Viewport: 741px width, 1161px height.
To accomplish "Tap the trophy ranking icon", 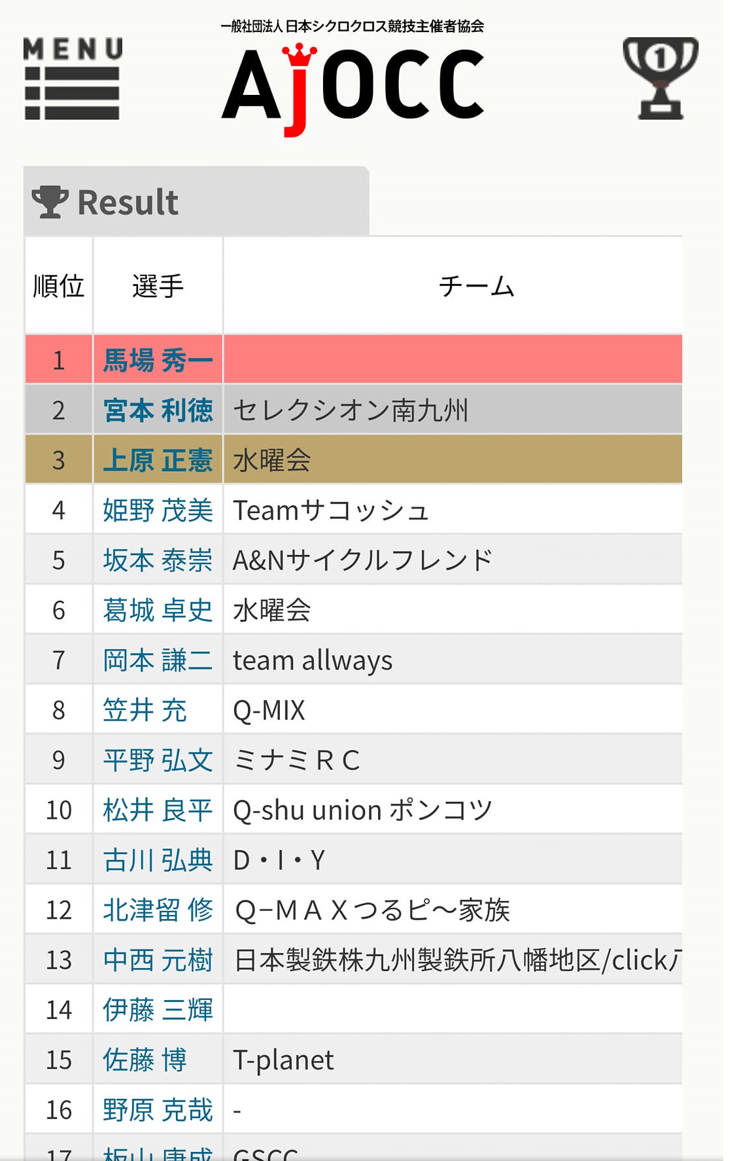I will pyautogui.click(x=661, y=79).
